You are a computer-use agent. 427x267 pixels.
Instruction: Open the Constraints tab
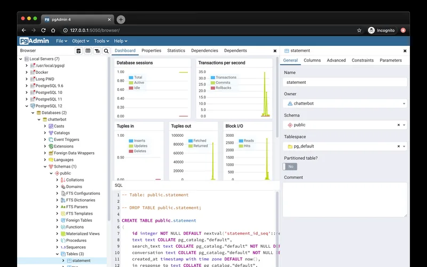(362, 60)
